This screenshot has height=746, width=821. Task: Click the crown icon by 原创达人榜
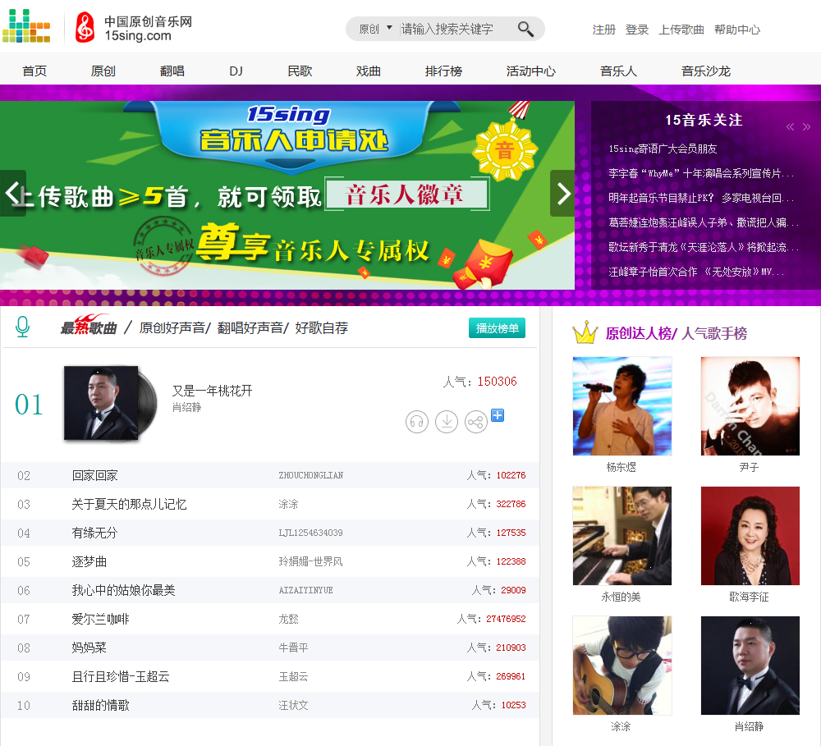[x=585, y=332]
